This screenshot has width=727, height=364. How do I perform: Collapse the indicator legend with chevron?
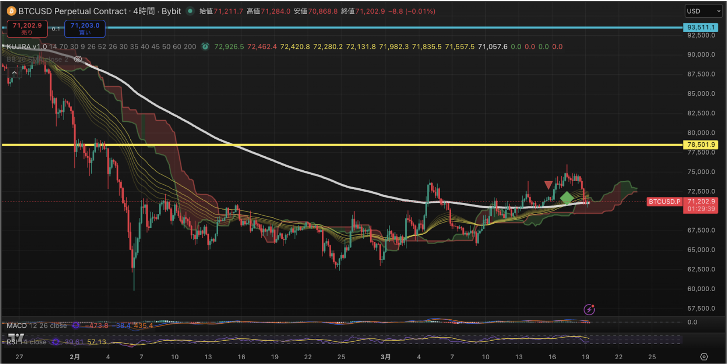coord(14,73)
